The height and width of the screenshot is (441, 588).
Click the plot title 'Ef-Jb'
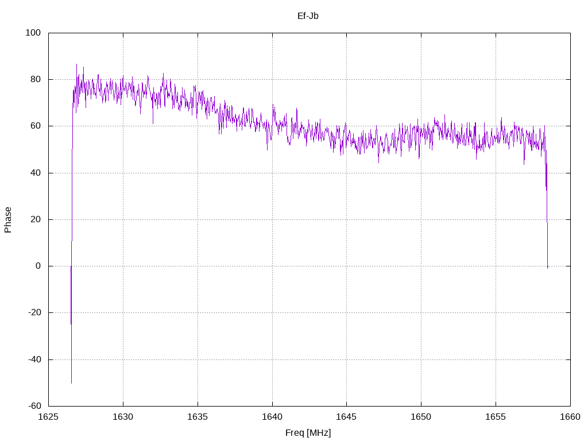click(308, 16)
